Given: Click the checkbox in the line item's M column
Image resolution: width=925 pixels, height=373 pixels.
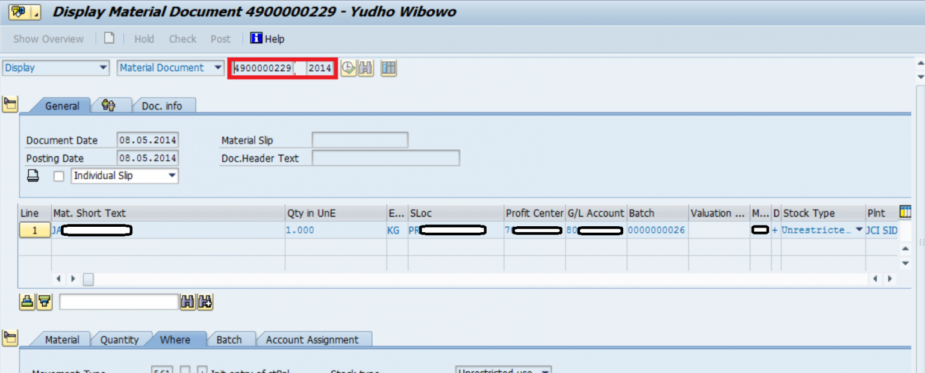Looking at the screenshot, I should click(x=760, y=230).
